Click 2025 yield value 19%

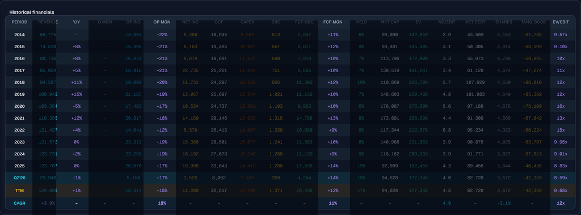click(x=361, y=166)
